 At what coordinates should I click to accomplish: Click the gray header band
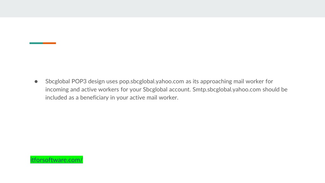click(162, 9)
